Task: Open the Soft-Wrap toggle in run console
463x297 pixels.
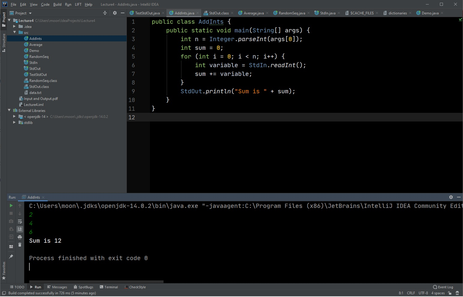Action: [x=20, y=222]
